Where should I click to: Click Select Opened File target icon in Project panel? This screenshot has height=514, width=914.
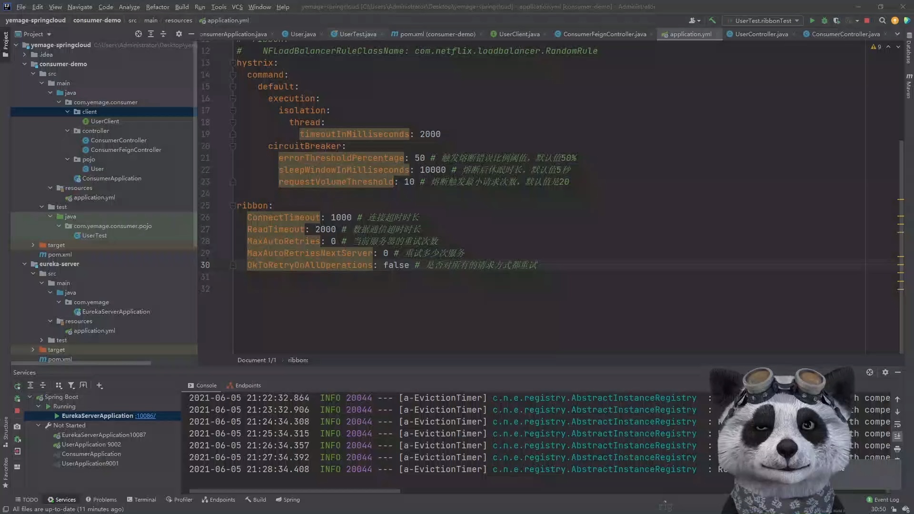coord(139,34)
